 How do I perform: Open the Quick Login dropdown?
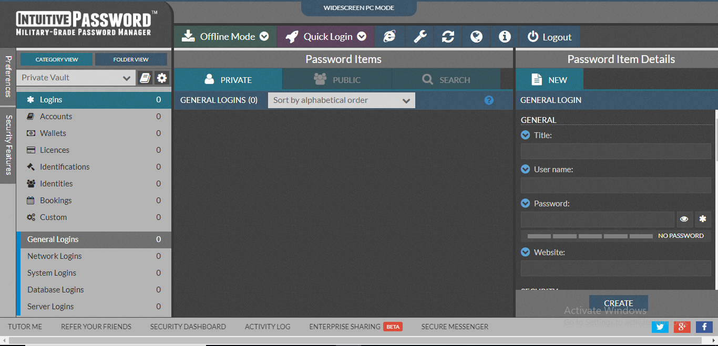click(325, 37)
